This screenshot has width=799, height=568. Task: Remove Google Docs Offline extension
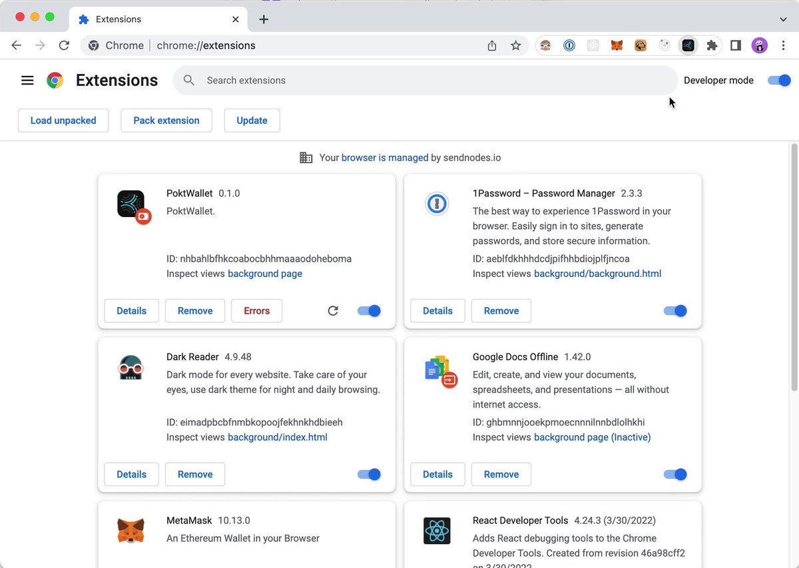coord(501,475)
